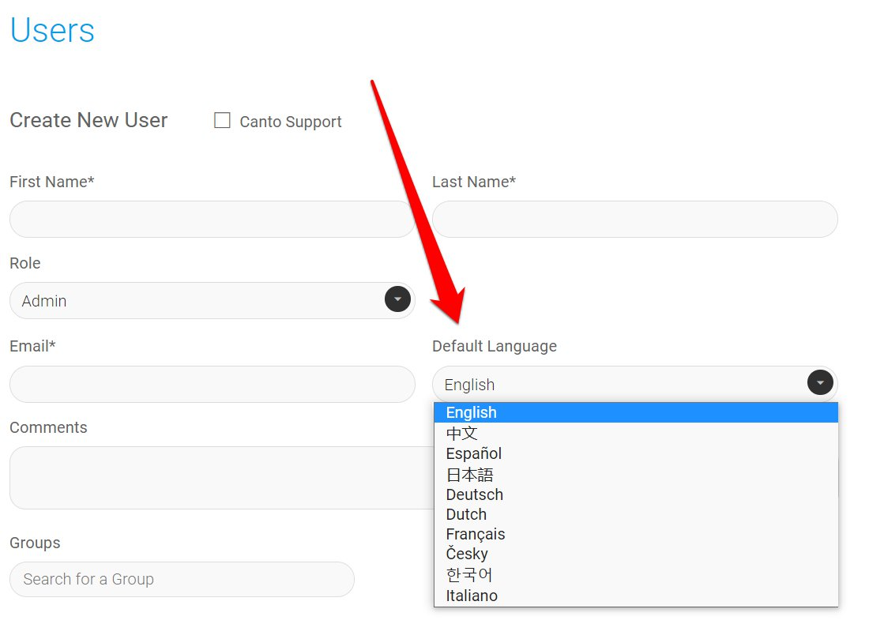Click the Search for a Group field
This screenshot has width=884, height=624.
coord(182,579)
